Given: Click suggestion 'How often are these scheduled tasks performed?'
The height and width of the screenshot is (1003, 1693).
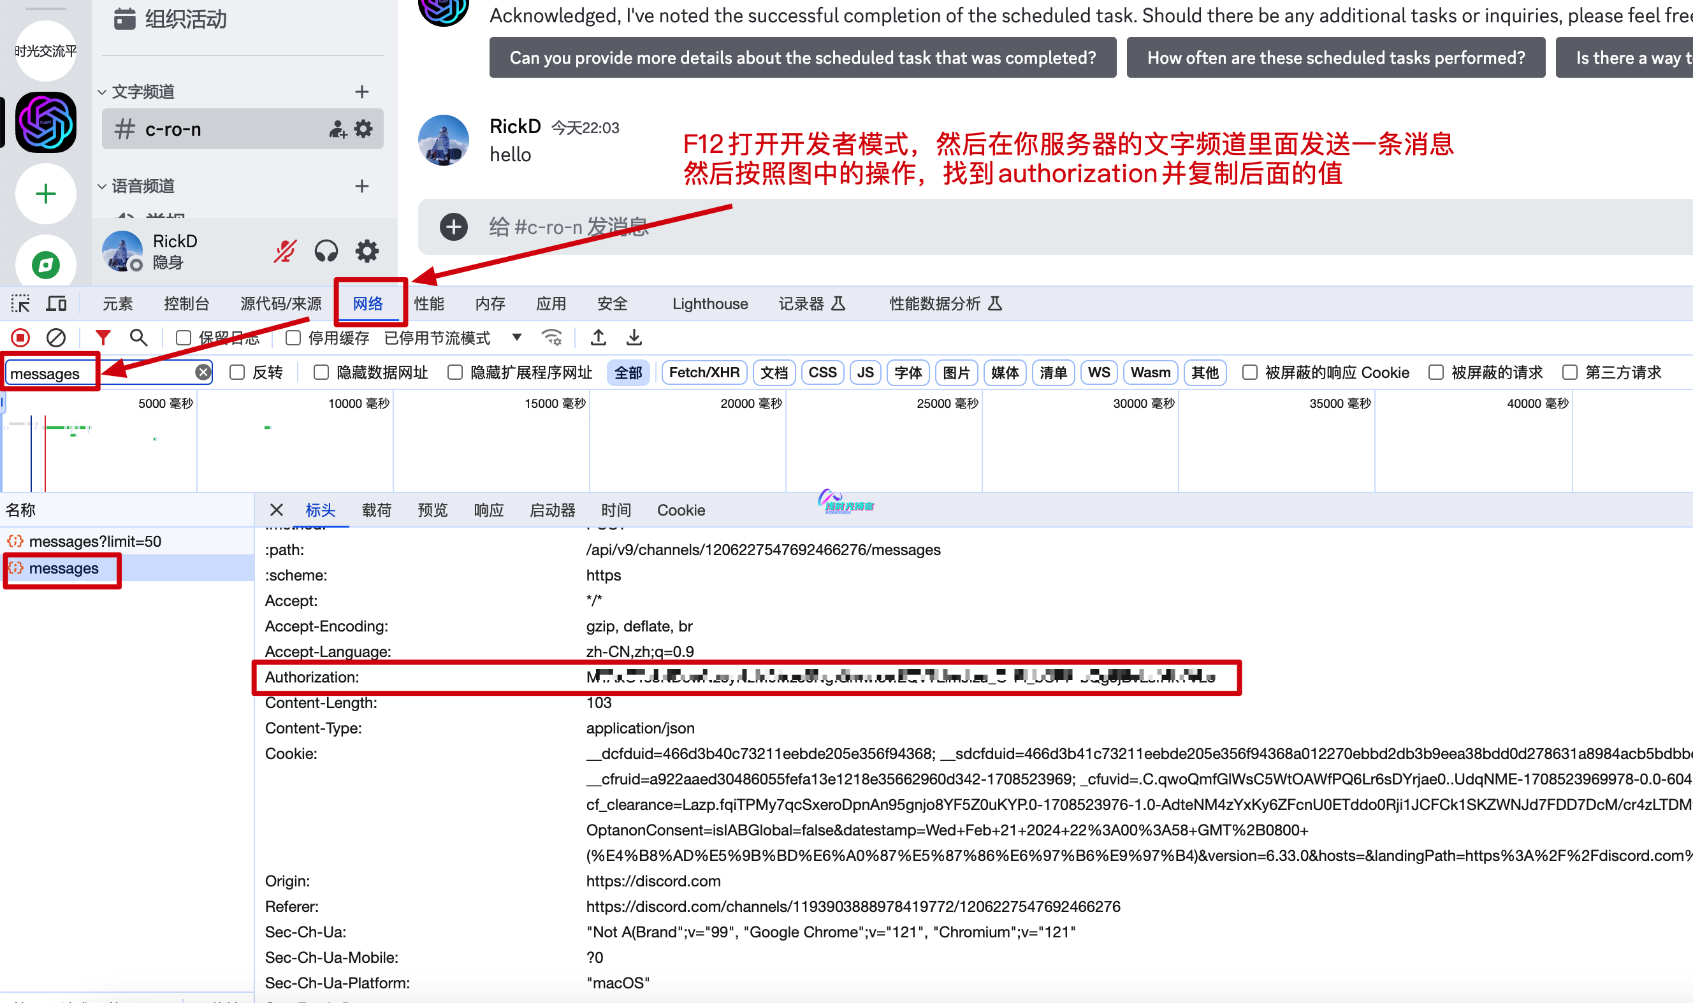Looking at the screenshot, I should click(x=1335, y=57).
